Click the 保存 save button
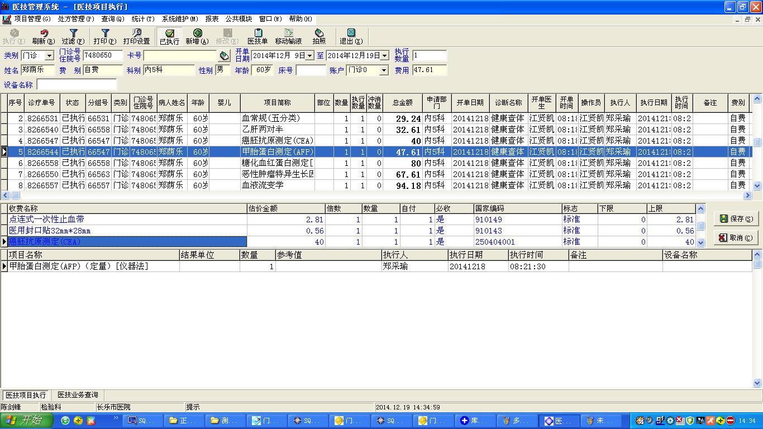 (736, 219)
